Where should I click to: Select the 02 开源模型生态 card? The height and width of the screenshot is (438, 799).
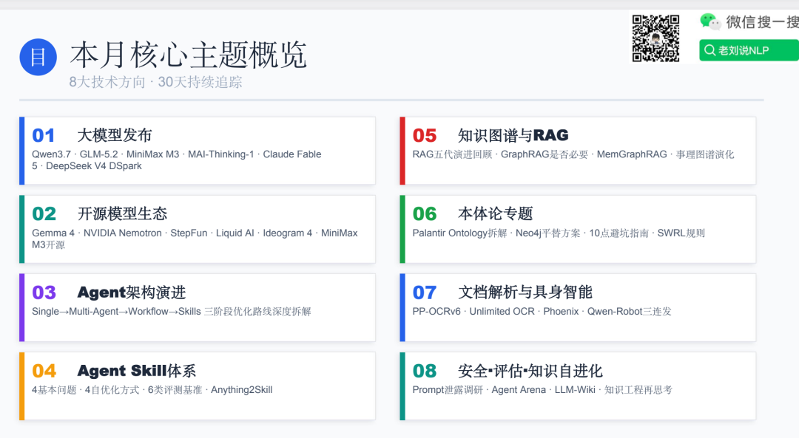point(198,230)
